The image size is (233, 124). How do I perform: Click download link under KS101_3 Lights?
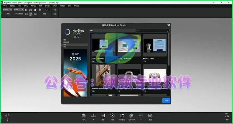pos(145,61)
